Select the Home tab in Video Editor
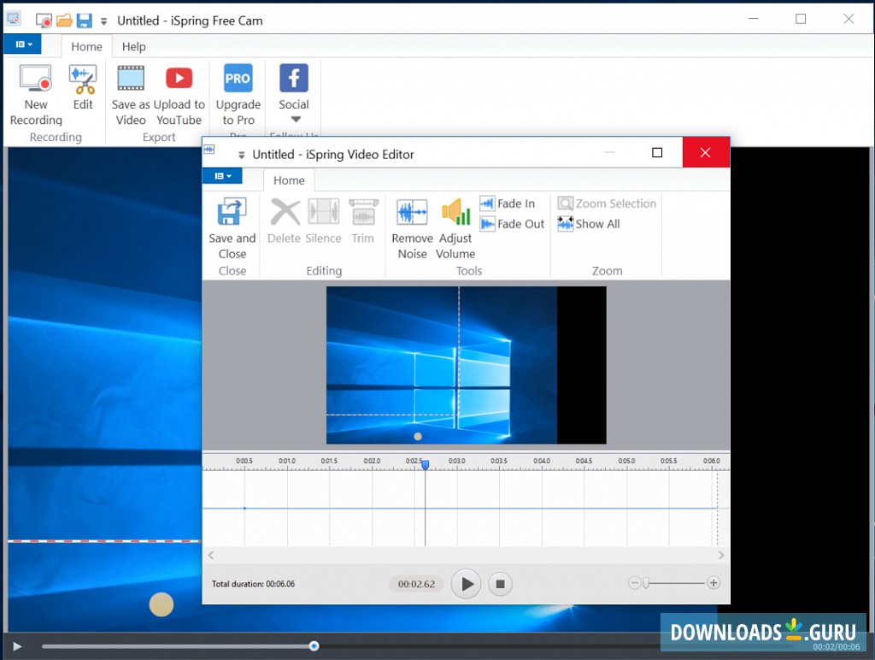Viewport: 875px width, 660px height. (x=289, y=180)
